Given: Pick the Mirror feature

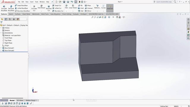Looking at the screenshot, I should click(88, 11).
